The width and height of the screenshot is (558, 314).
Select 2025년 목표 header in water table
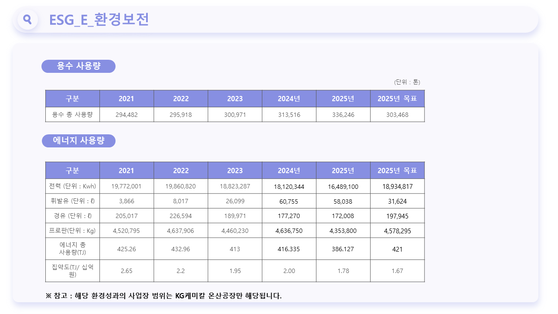tap(397, 99)
